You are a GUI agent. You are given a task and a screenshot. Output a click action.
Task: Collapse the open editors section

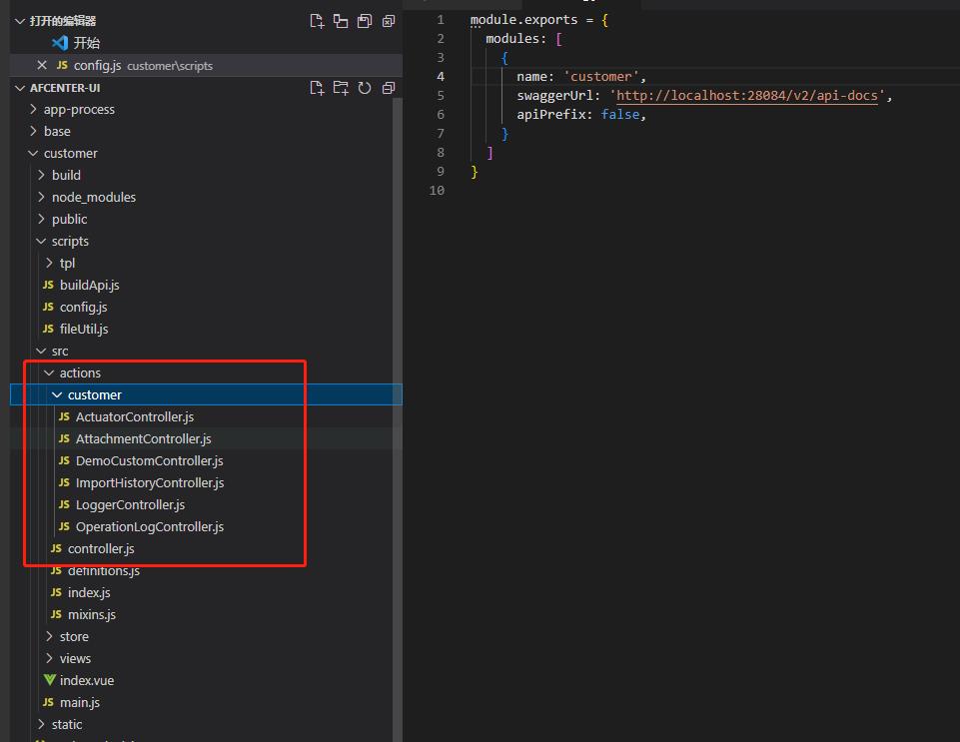(21, 21)
